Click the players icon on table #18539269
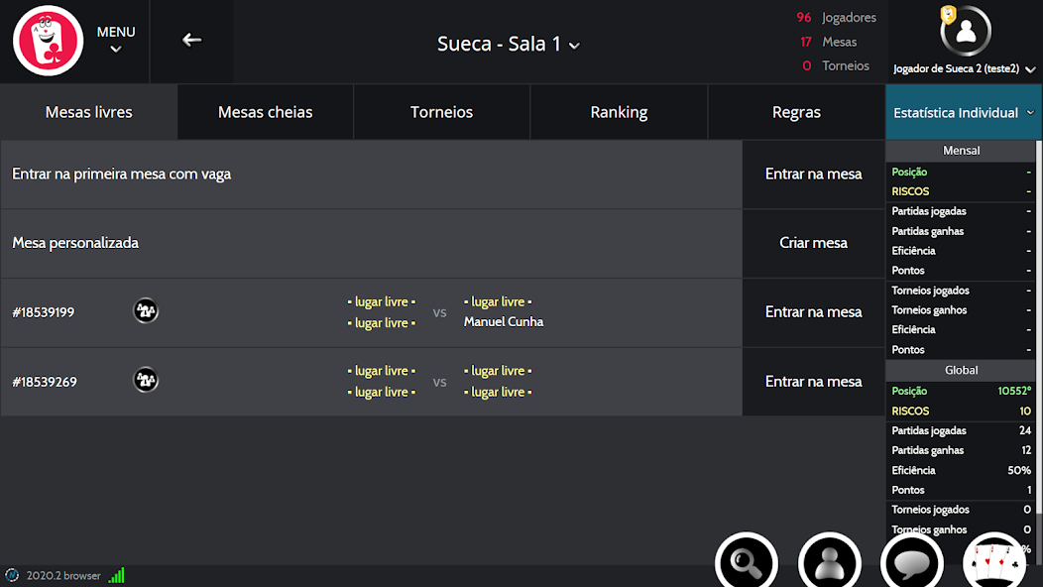The width and height of the screenshot is (1043, 587). pyautogui.click(x=146, y=381)
